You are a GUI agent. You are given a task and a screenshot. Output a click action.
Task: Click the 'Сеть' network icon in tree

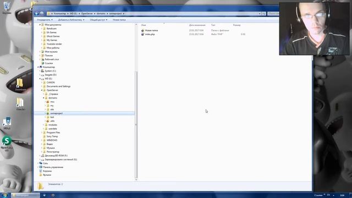[x=41, y=163]
